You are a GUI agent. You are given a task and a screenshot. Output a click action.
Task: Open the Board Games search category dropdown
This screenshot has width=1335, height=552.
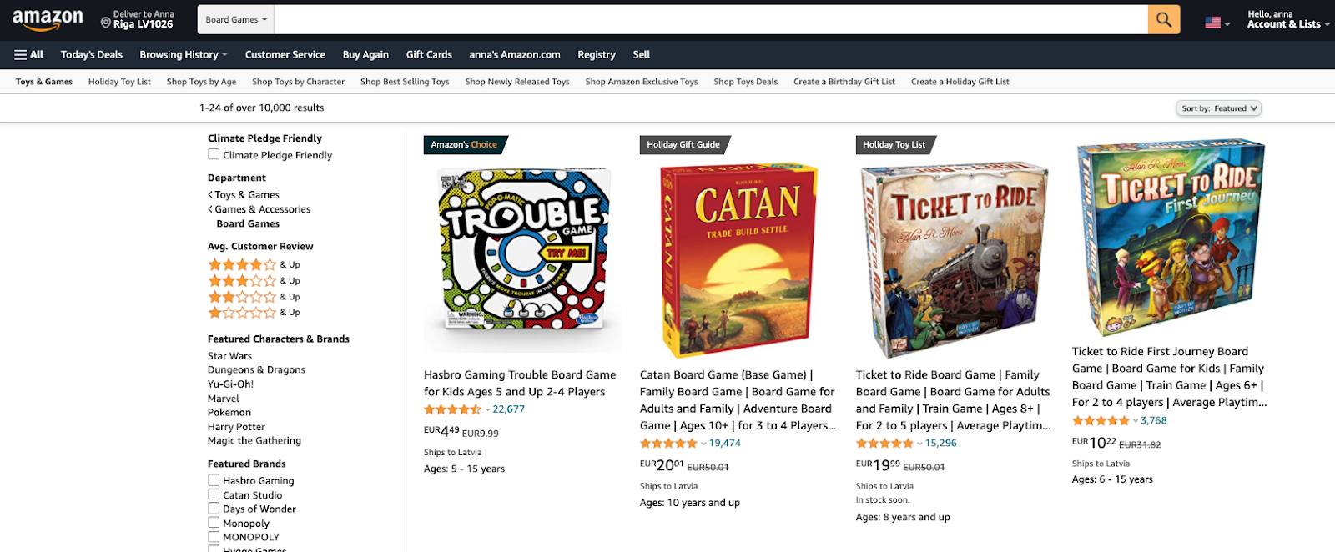235,18
